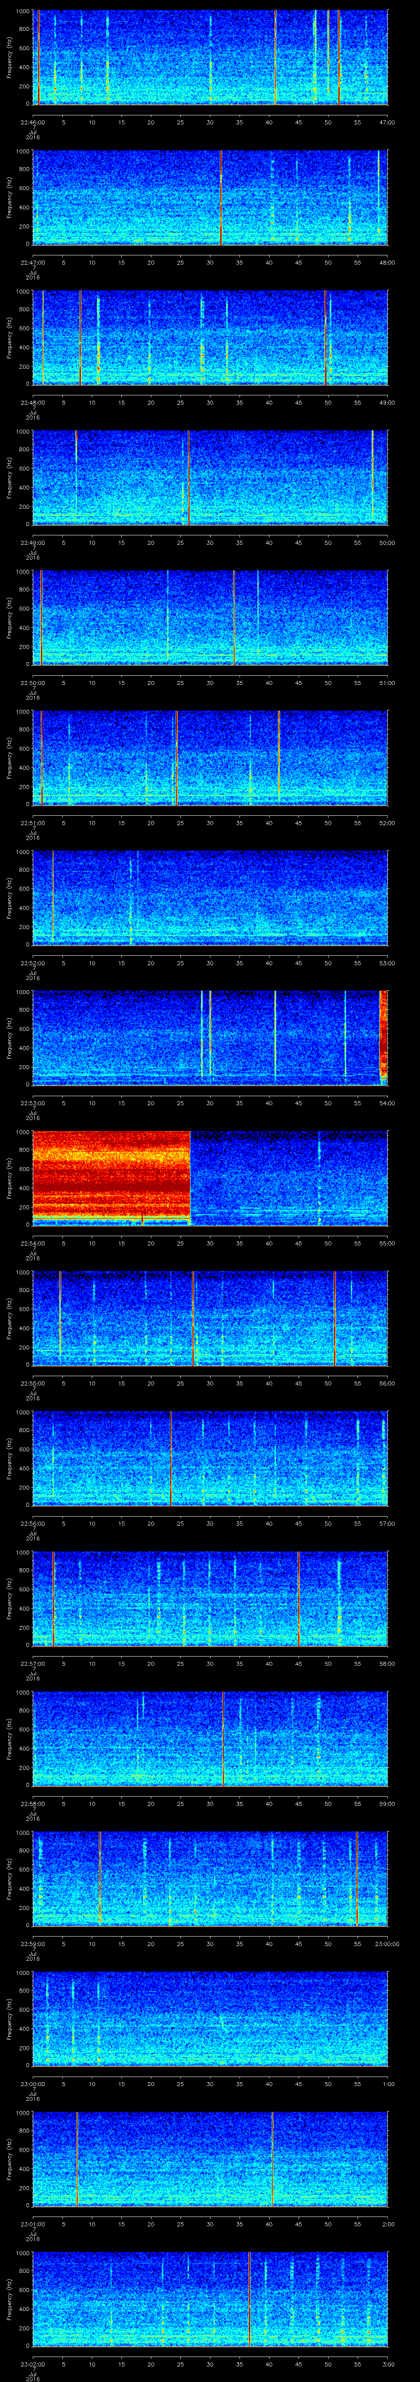Click the "53:00" end time label
The height and width of the screenshot is (2382, 420).
[x=387, y=963]
